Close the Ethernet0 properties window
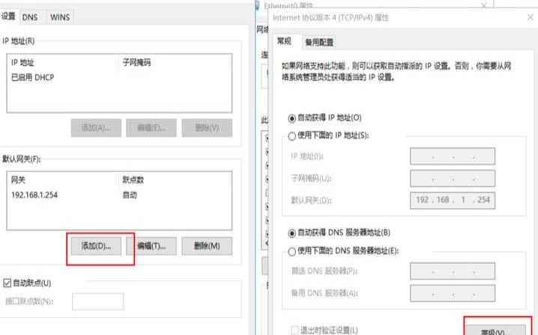 point(484,5)
